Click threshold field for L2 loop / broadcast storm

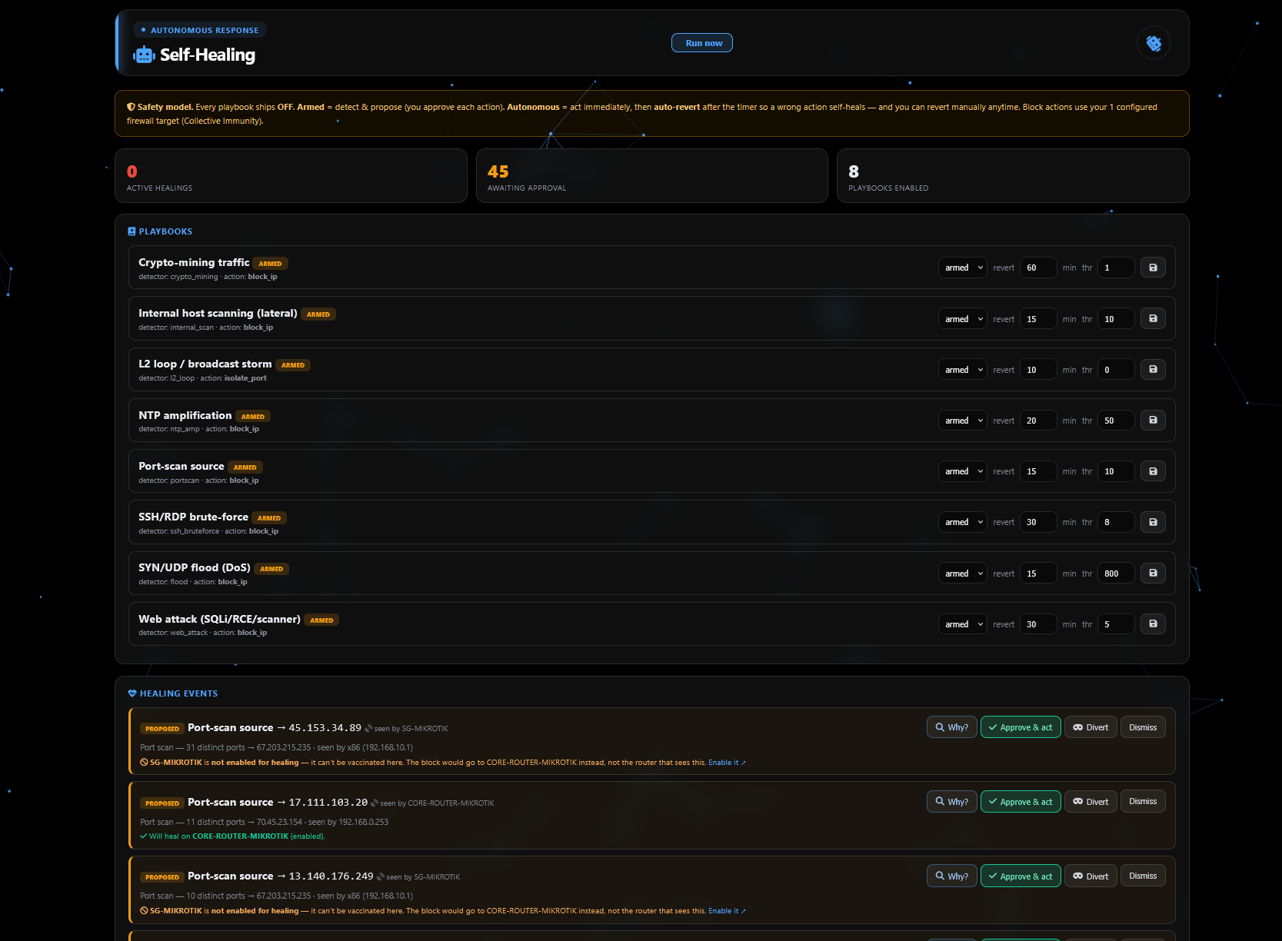tap(1116, 370)
